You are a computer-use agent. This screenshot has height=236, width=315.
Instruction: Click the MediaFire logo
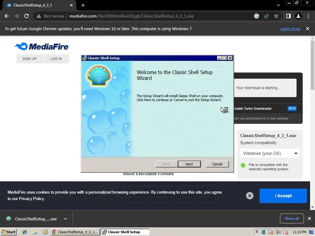[42, 47]
